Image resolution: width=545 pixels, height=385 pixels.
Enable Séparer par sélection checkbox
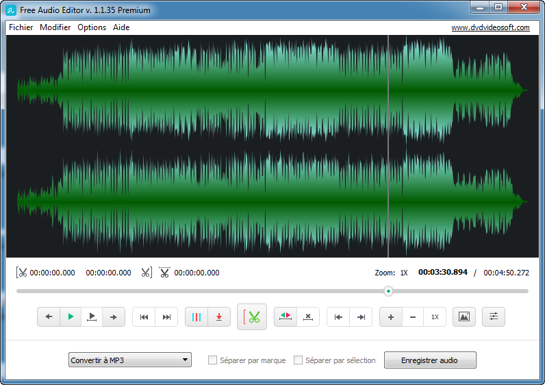[298, 360]
